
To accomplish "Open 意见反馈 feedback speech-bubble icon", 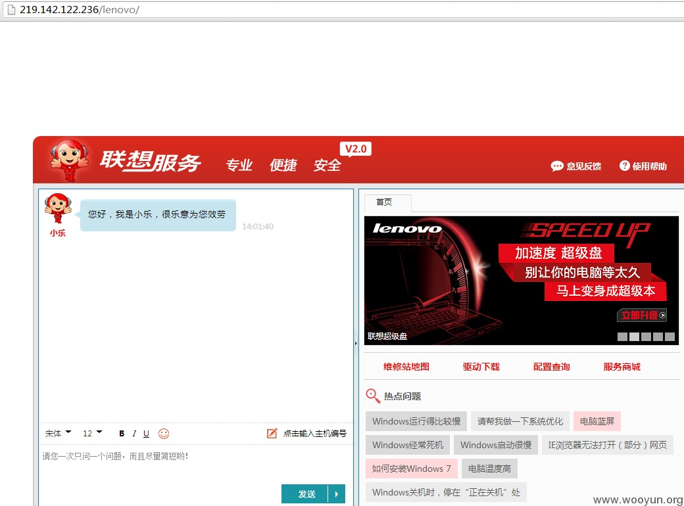I will click(557, 166).
